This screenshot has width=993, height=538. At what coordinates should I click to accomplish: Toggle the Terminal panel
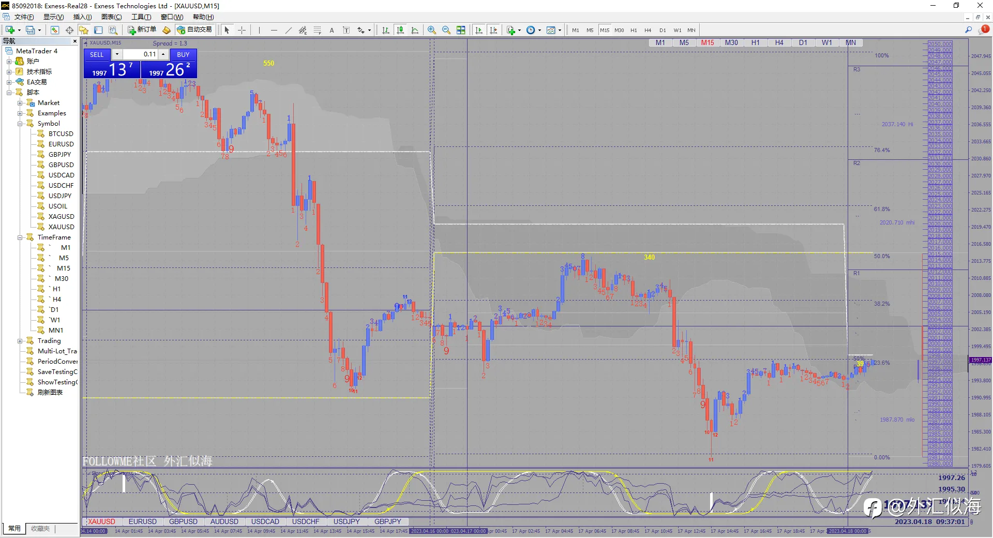pos(98,30)
